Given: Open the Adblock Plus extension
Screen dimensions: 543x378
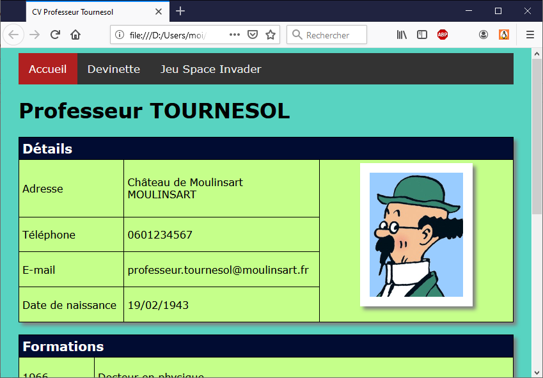Looking at the screenshot, I should pyautogui.click(x=443, y=35).
